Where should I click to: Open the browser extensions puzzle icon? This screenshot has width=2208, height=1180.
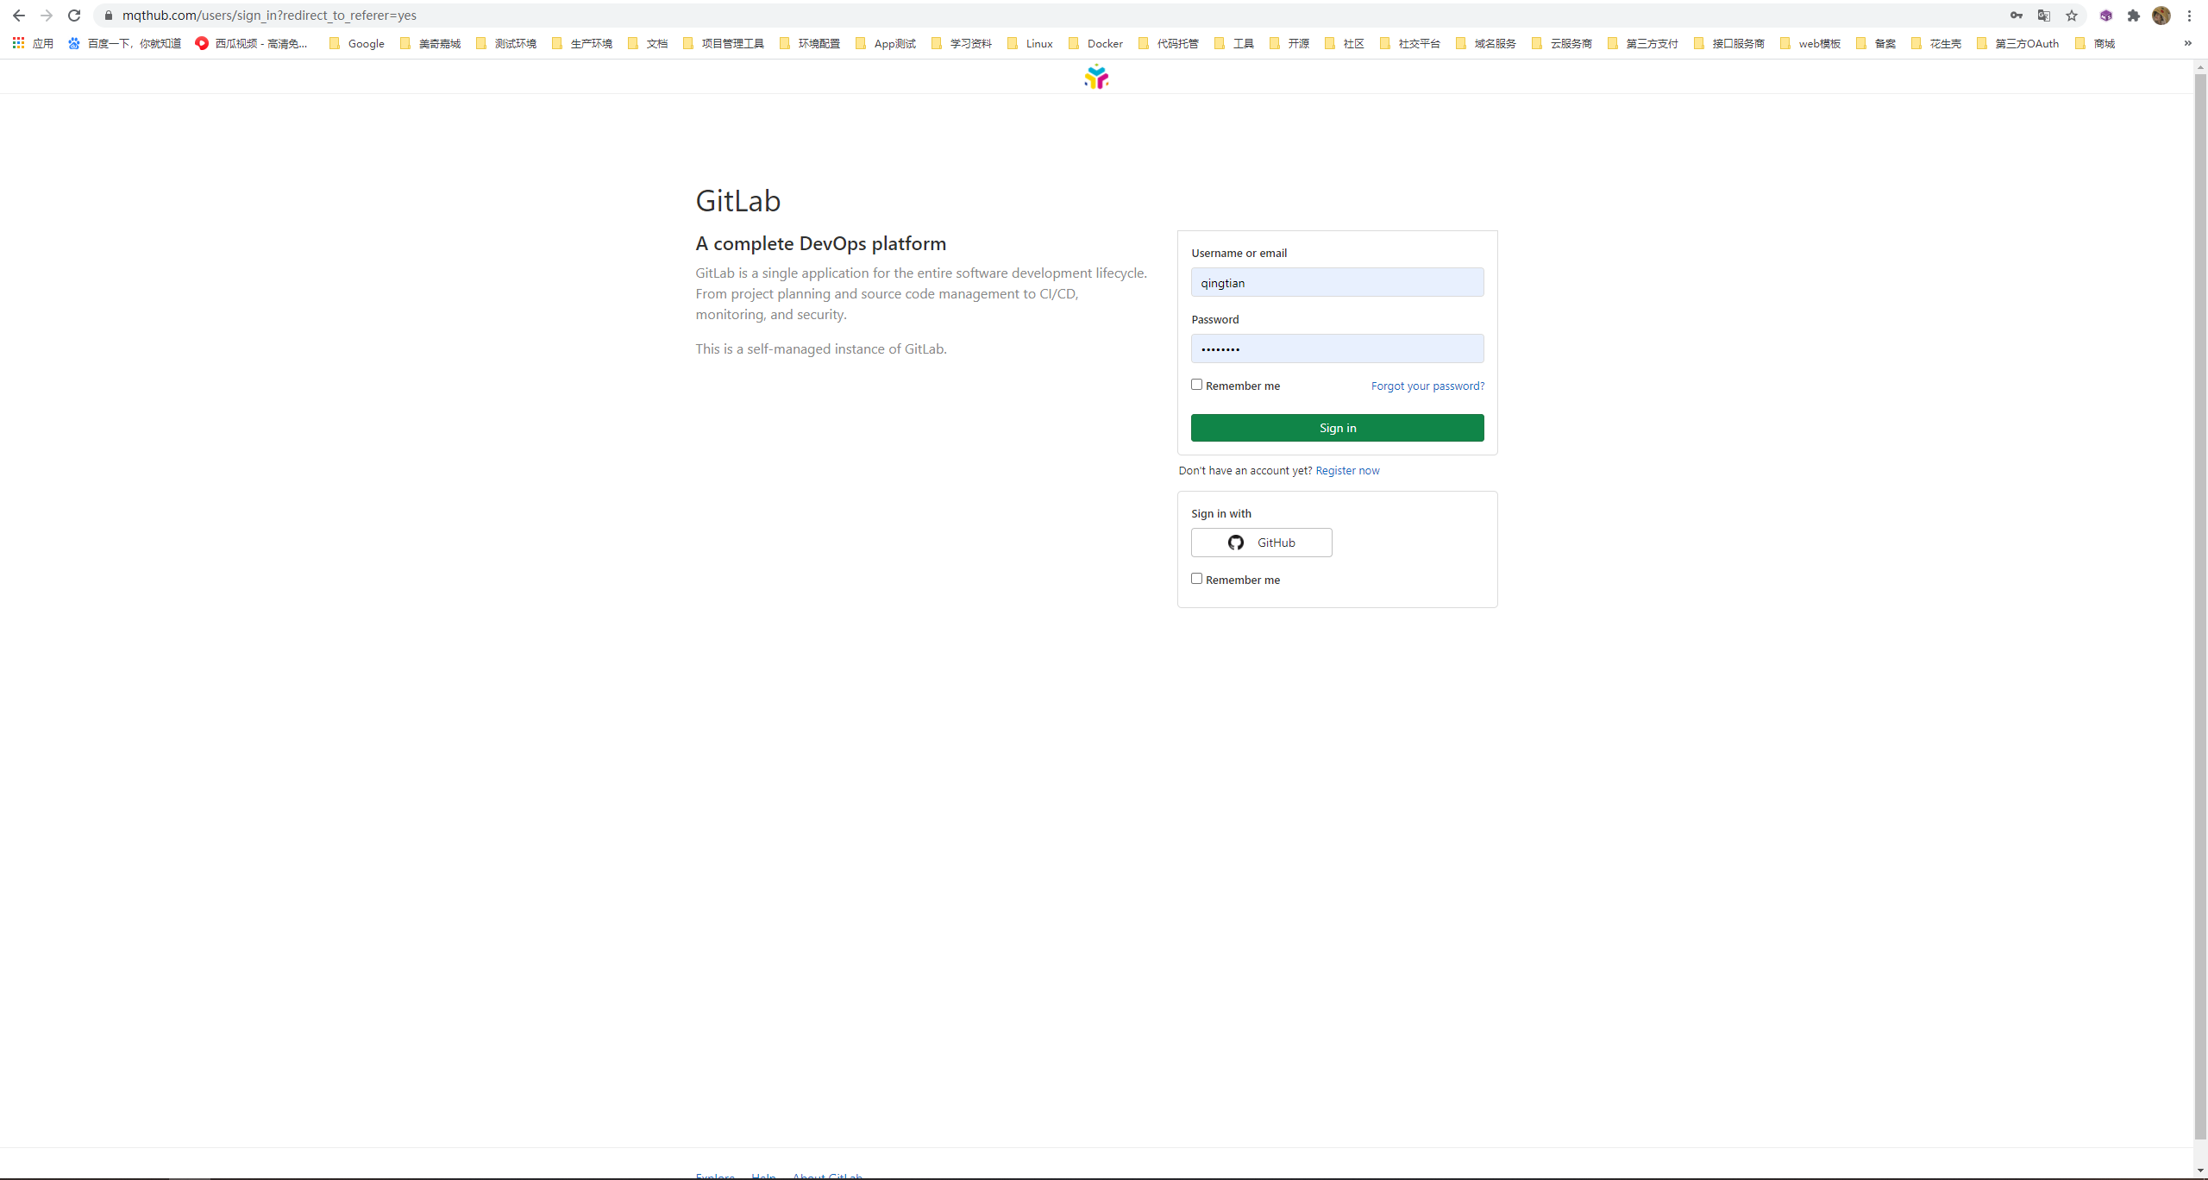[x=2134, y=16]
